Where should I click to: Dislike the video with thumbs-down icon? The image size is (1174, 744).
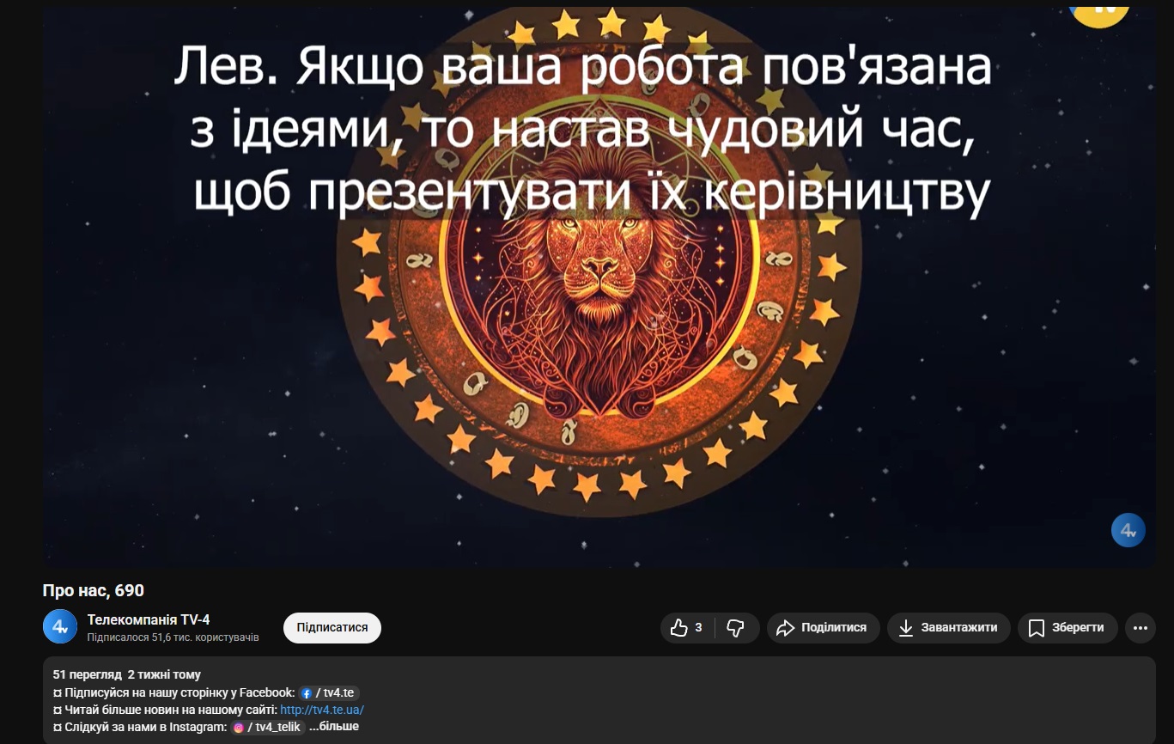736,628
